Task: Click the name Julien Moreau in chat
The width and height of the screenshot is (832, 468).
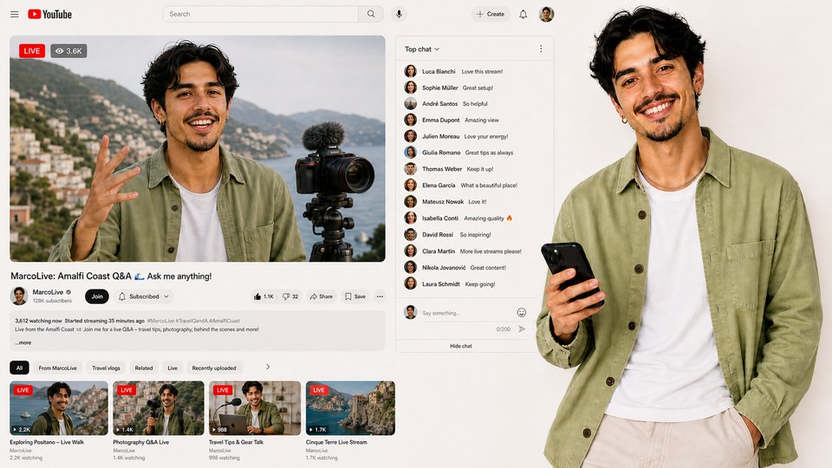Action: [440, 136]
